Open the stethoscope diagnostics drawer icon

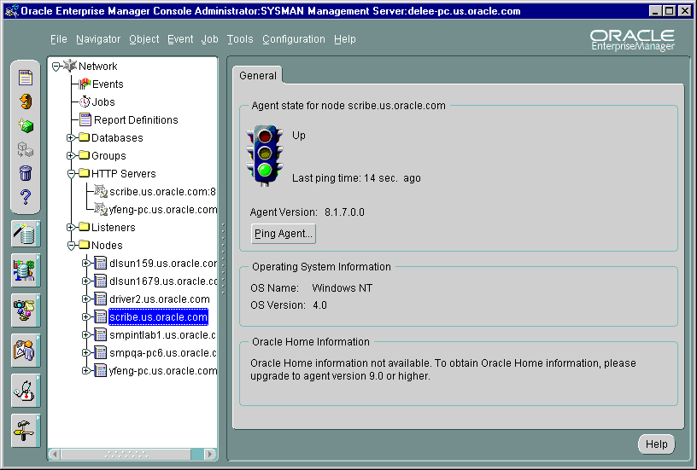[x=26, y=391]
